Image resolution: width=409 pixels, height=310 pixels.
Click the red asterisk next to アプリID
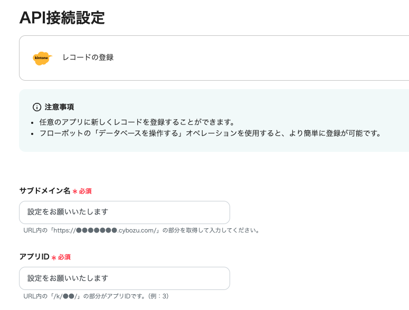click(54, 257)
